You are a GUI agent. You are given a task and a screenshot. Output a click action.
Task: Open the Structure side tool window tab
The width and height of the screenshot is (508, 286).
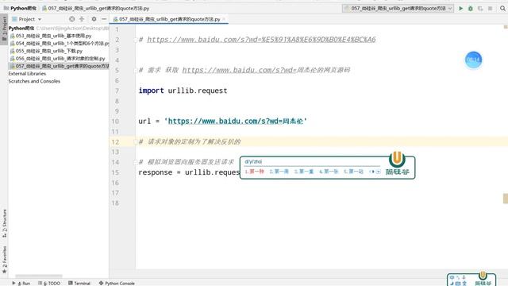pyautogui.click(x=4, y=223)
